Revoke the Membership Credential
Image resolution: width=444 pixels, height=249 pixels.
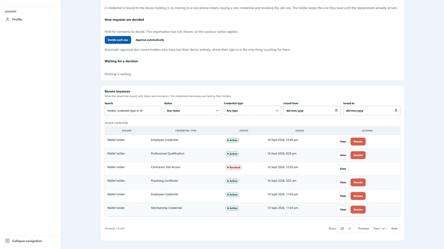(x=358, y=209)
